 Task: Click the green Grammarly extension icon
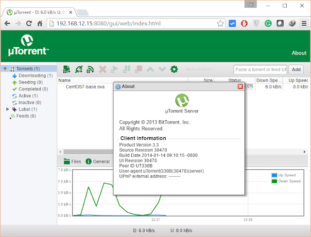pyautogui.click(x=268, y=23)
